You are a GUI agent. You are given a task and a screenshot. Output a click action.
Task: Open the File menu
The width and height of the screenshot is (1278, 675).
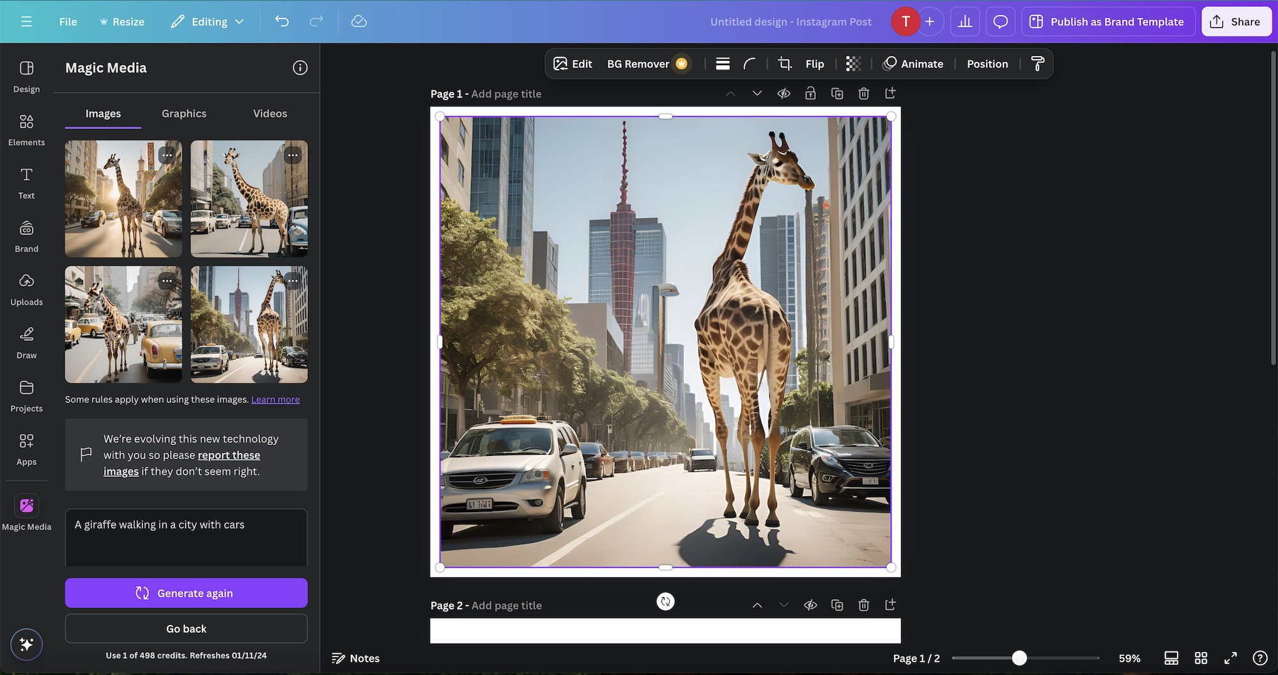click(x=67, y=21)
